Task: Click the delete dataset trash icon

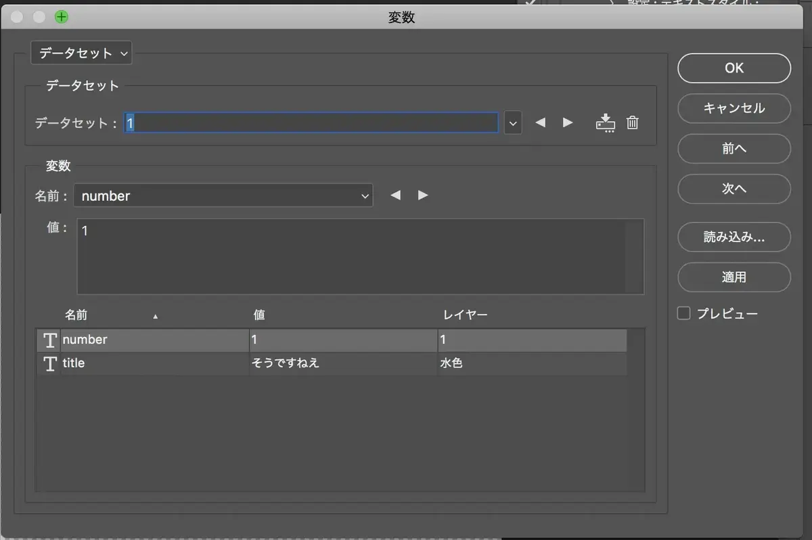Action: pos(632,122)
